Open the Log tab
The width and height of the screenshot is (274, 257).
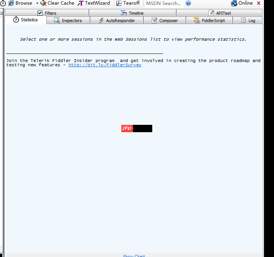[248, 21]
